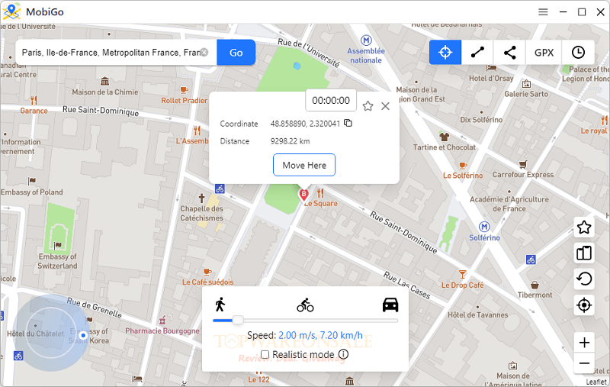Viewport: 610px width, 387px height.
Task: Open the hamburger menu
Action: [543, 12]
